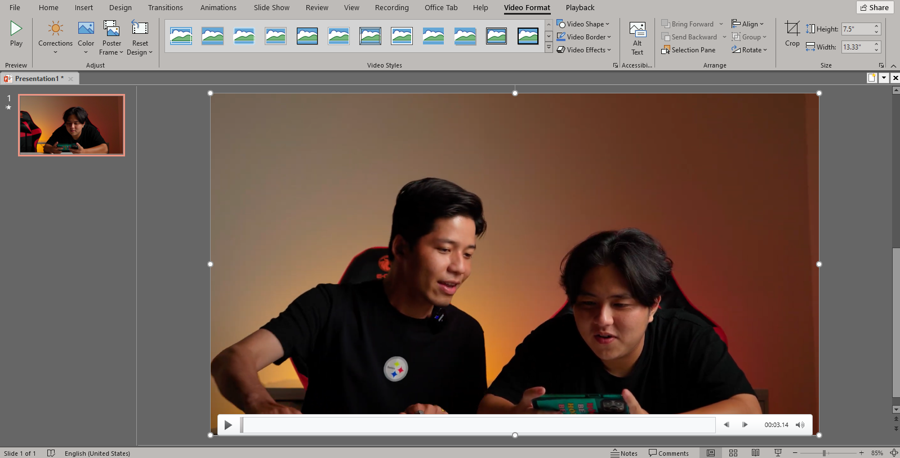
Task: Open the Format Video dialog launcher in Video Styles
Action: pos(615,65)
